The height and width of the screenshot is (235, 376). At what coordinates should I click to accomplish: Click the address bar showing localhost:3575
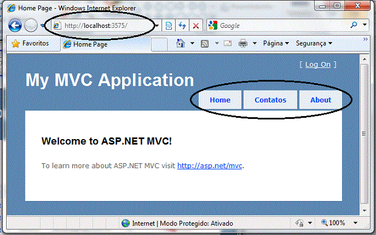(103, 26)
